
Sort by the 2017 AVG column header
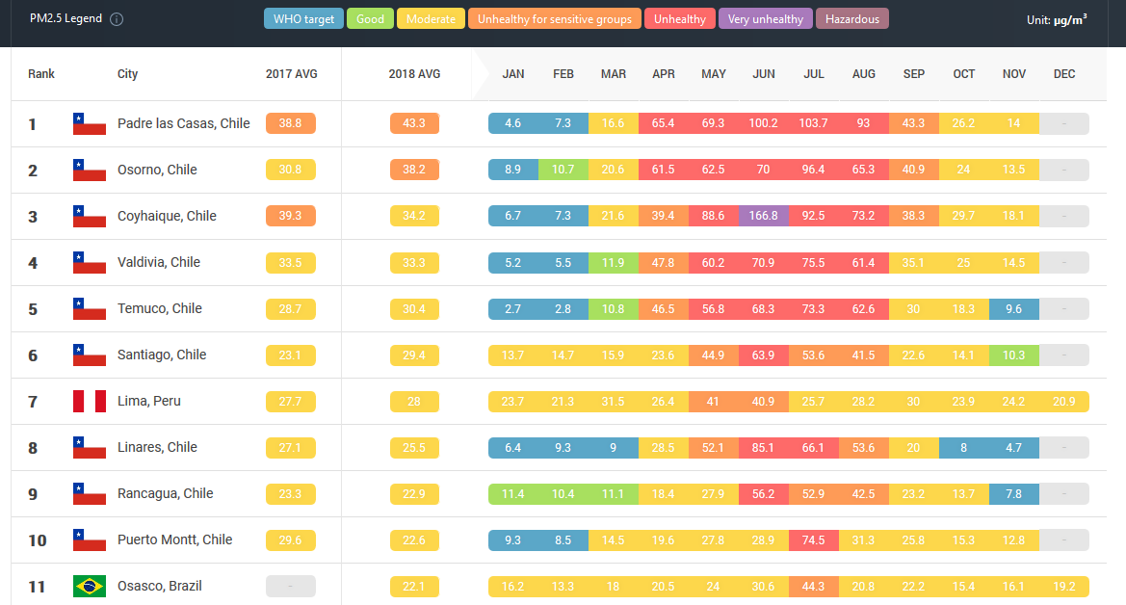click(291, 74)
